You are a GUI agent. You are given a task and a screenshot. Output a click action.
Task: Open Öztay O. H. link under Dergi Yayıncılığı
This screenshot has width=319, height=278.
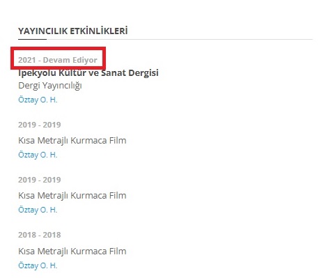(38, 100)
